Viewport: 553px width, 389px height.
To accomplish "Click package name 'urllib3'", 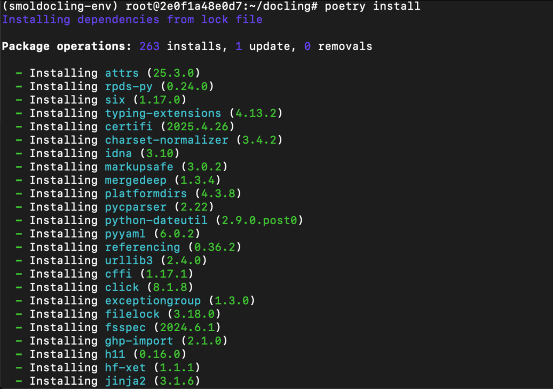I will coord(129,260).
